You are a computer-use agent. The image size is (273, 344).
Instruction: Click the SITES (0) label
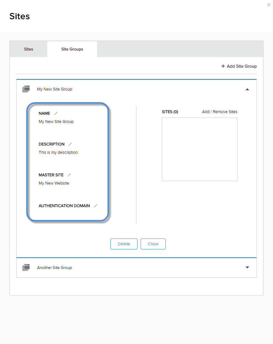coord(170,112)
